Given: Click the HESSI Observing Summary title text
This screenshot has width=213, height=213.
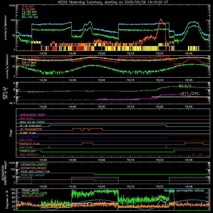Looking at the screenshot, I should [x=113, y=2].
